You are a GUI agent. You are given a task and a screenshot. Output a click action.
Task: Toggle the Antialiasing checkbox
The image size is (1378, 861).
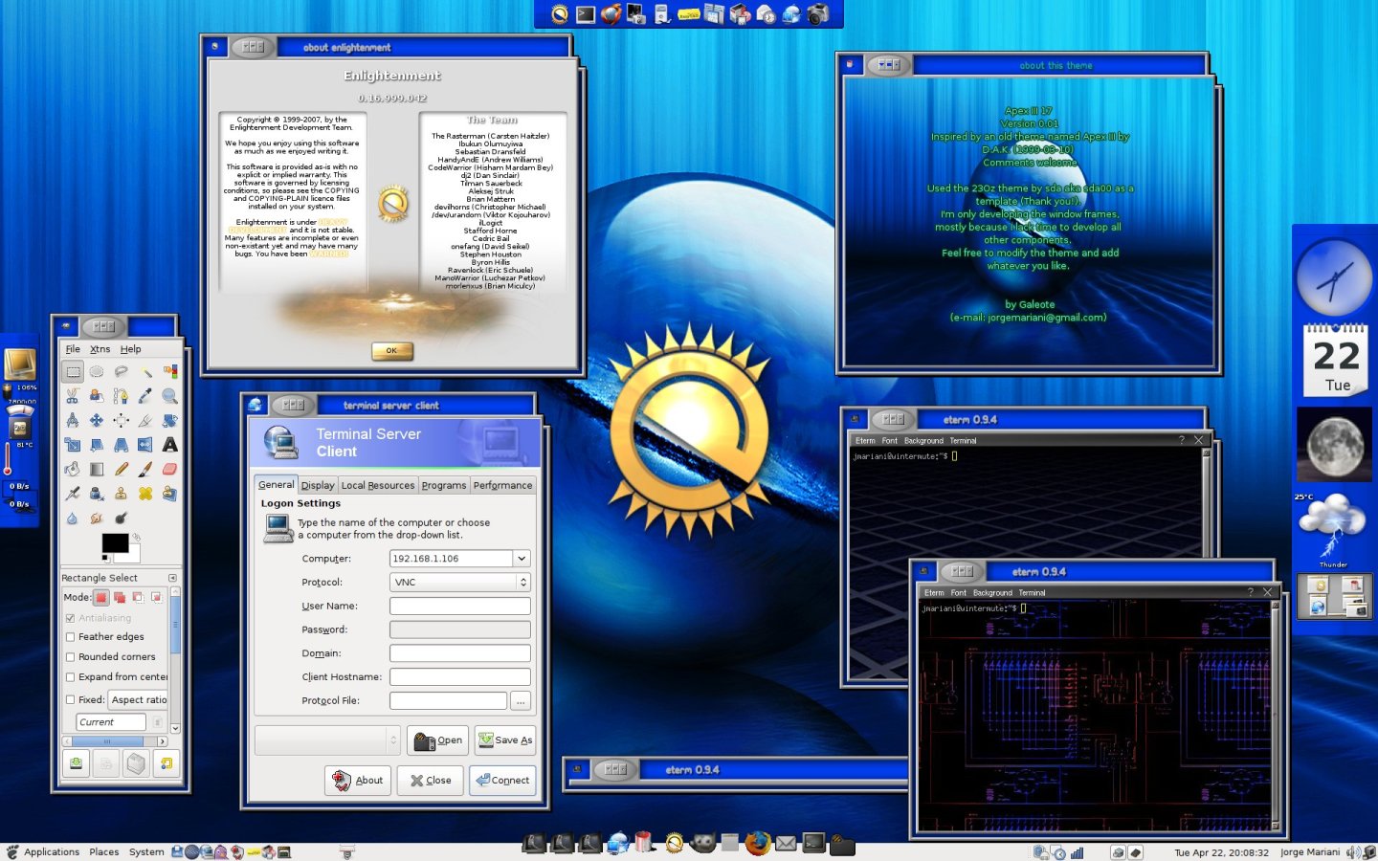click(x=70, y=618)
